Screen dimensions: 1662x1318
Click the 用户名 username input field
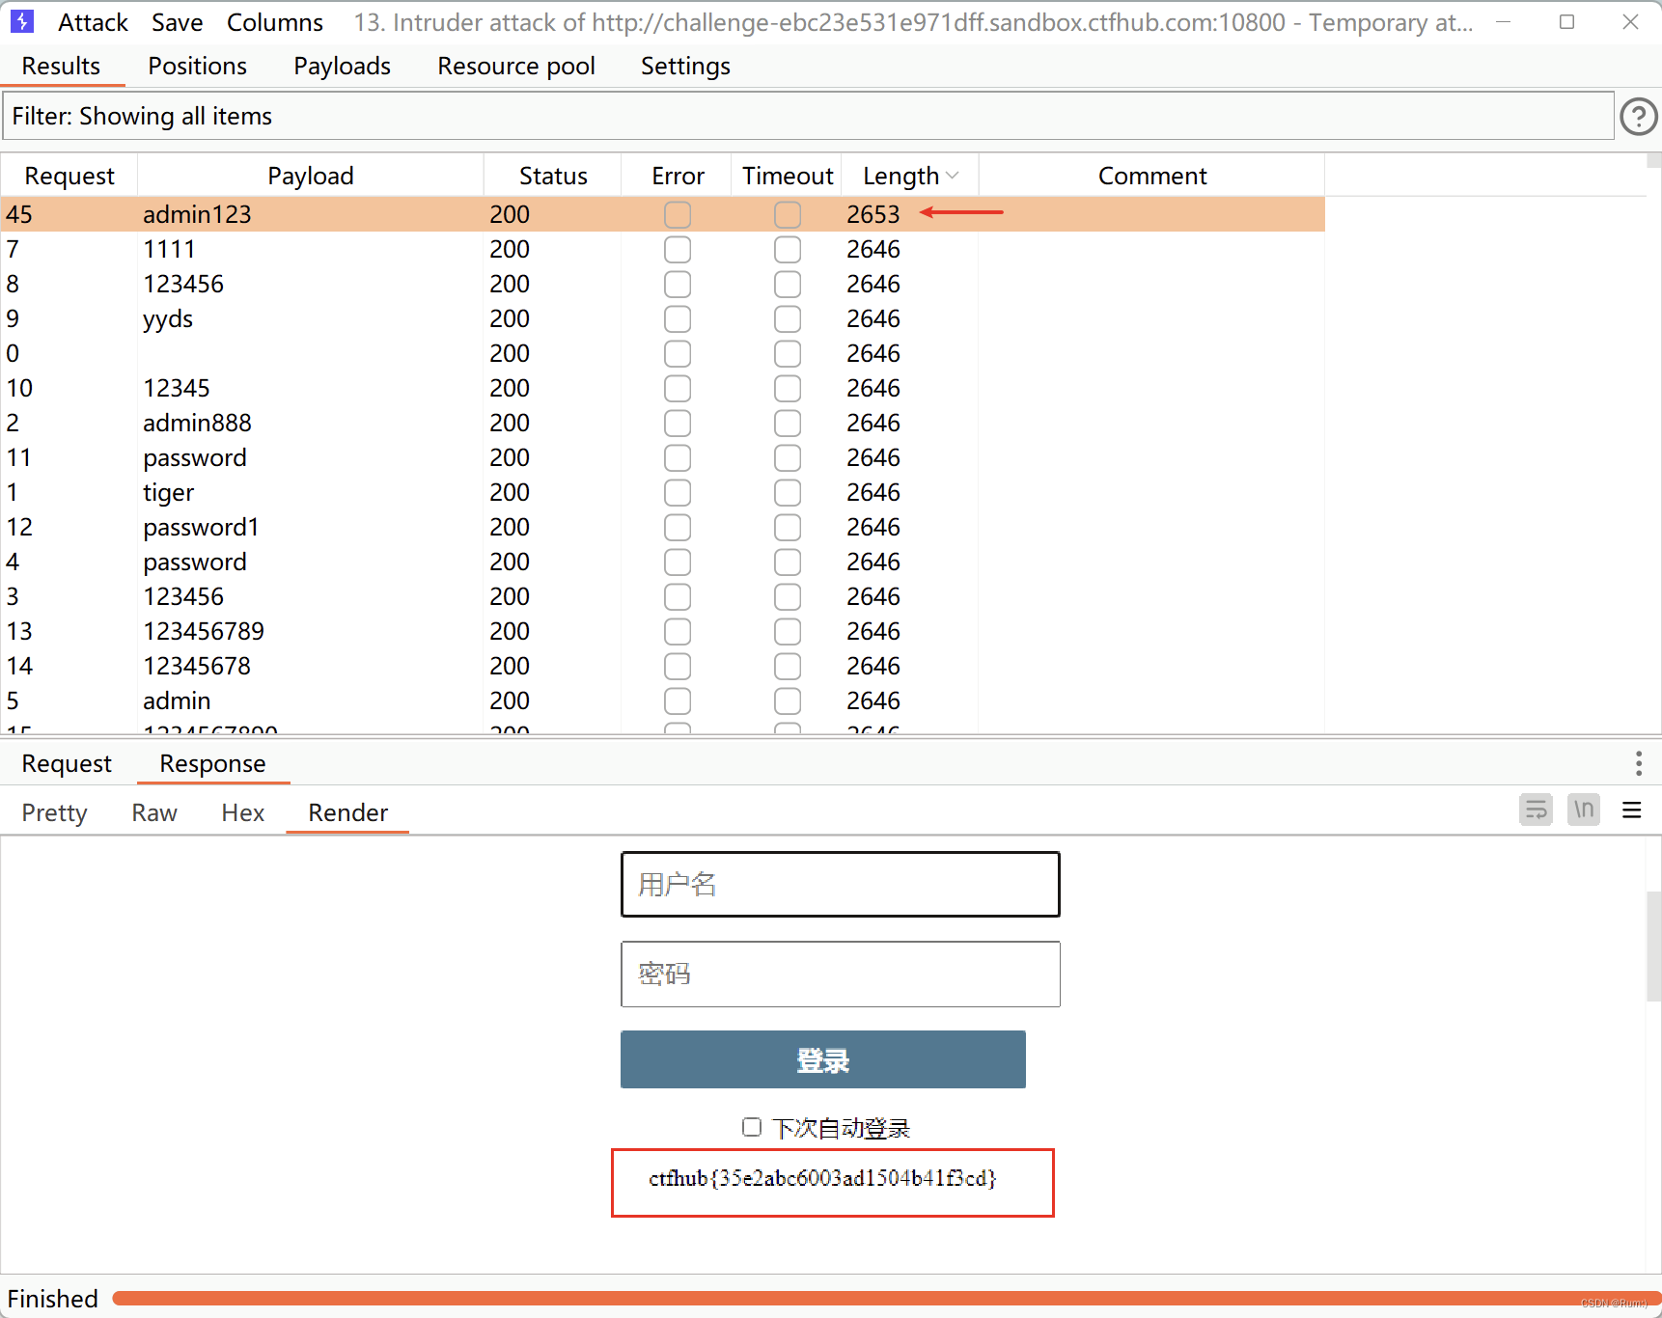pos(840,884)
